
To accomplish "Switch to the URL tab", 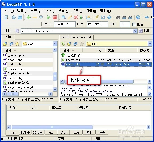I will pyautogui.click(x=51, y=133).
